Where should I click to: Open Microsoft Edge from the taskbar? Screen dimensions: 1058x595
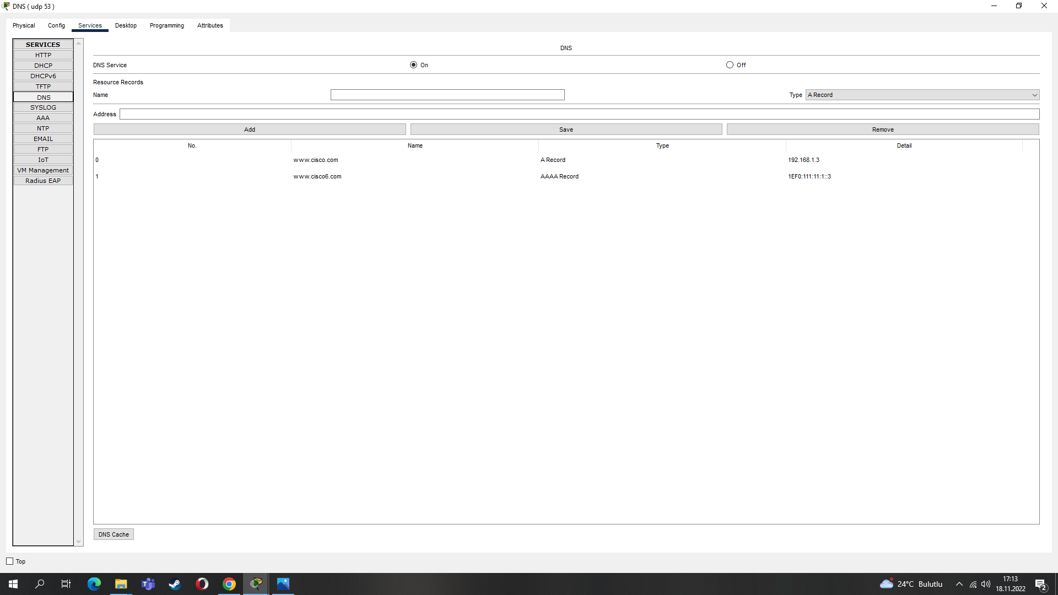pyautogui.click(x=94, y=584)
